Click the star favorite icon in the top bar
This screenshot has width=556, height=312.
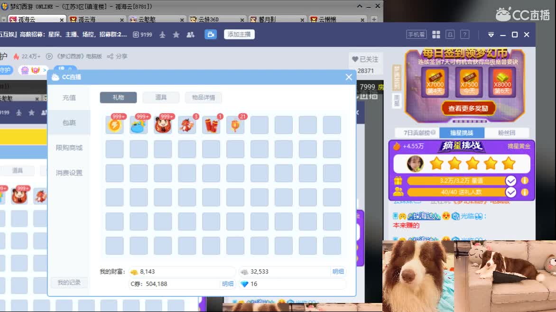(176, 35)
